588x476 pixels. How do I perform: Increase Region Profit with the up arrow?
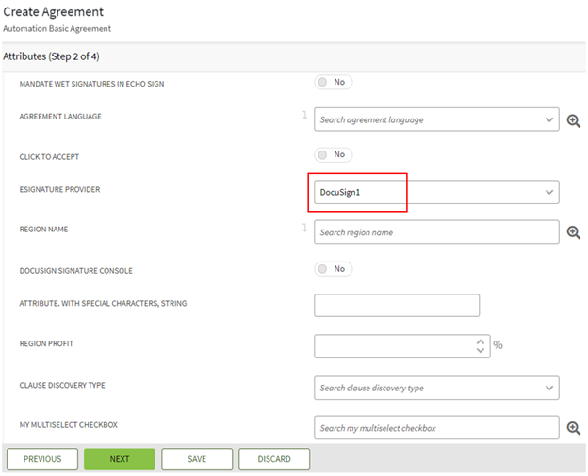[x=481, y=341]
